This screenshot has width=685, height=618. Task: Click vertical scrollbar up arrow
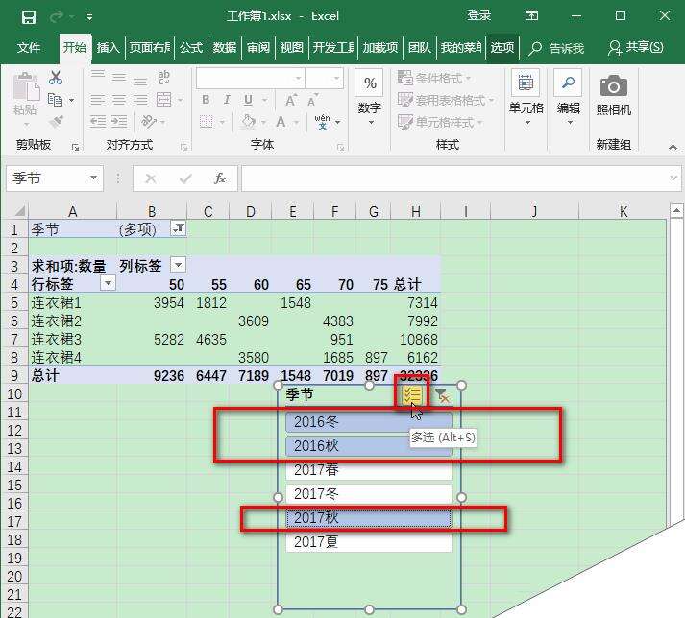pyautogui.click(x=676, y=211)
